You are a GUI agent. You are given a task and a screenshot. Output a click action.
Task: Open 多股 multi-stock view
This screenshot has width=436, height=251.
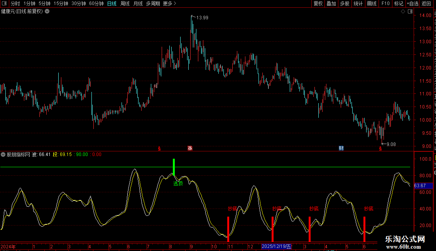tap(345, 3)
